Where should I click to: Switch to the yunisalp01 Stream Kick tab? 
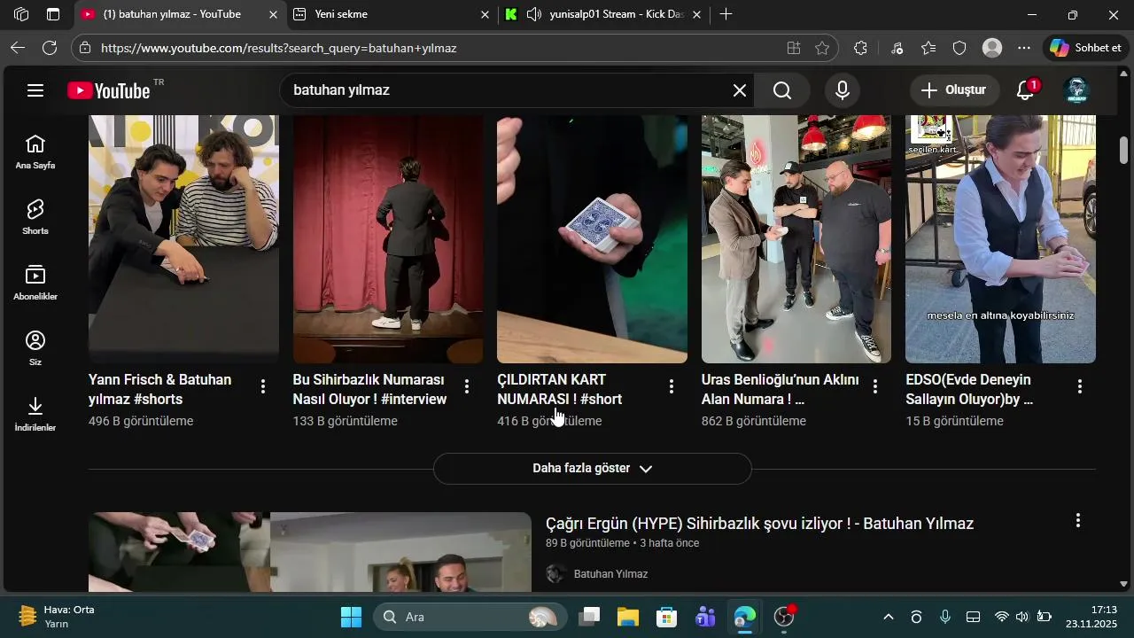tap(604, 14)
